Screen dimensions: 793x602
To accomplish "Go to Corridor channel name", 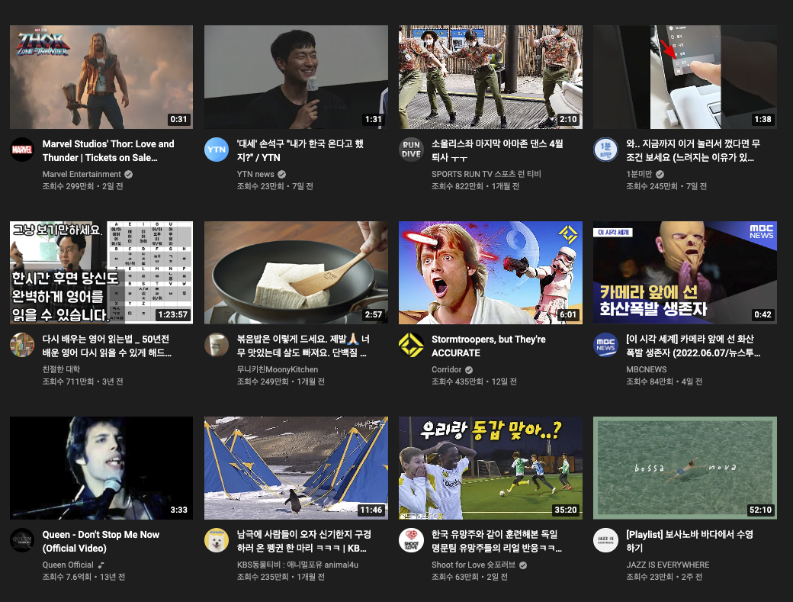I will pos(447,369).
